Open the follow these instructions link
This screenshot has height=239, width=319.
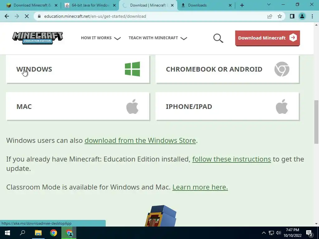tap(231, 159)
